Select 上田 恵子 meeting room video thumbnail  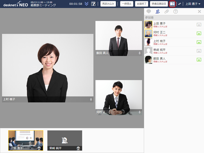click(x=26, y=140)
